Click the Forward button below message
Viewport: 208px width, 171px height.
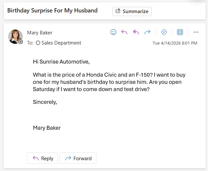[x=78, y=158]
